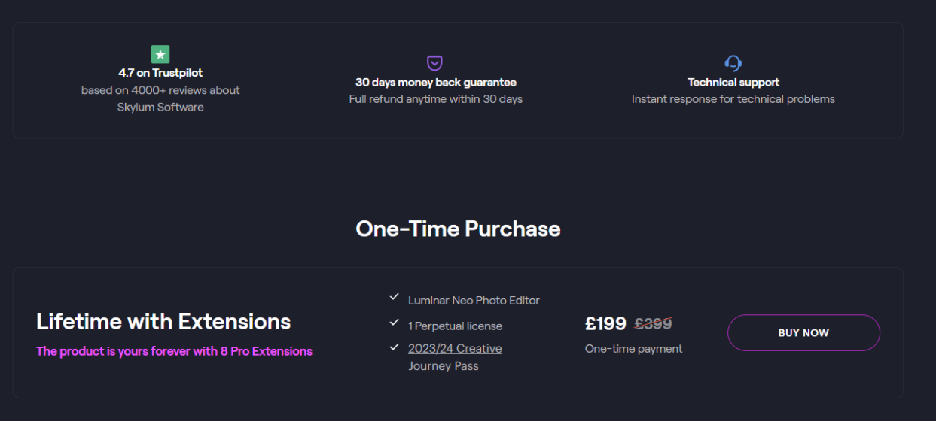Screen dimensions: 936x421
Task: Click the £199 discounted price
Action: click(605, 323)
